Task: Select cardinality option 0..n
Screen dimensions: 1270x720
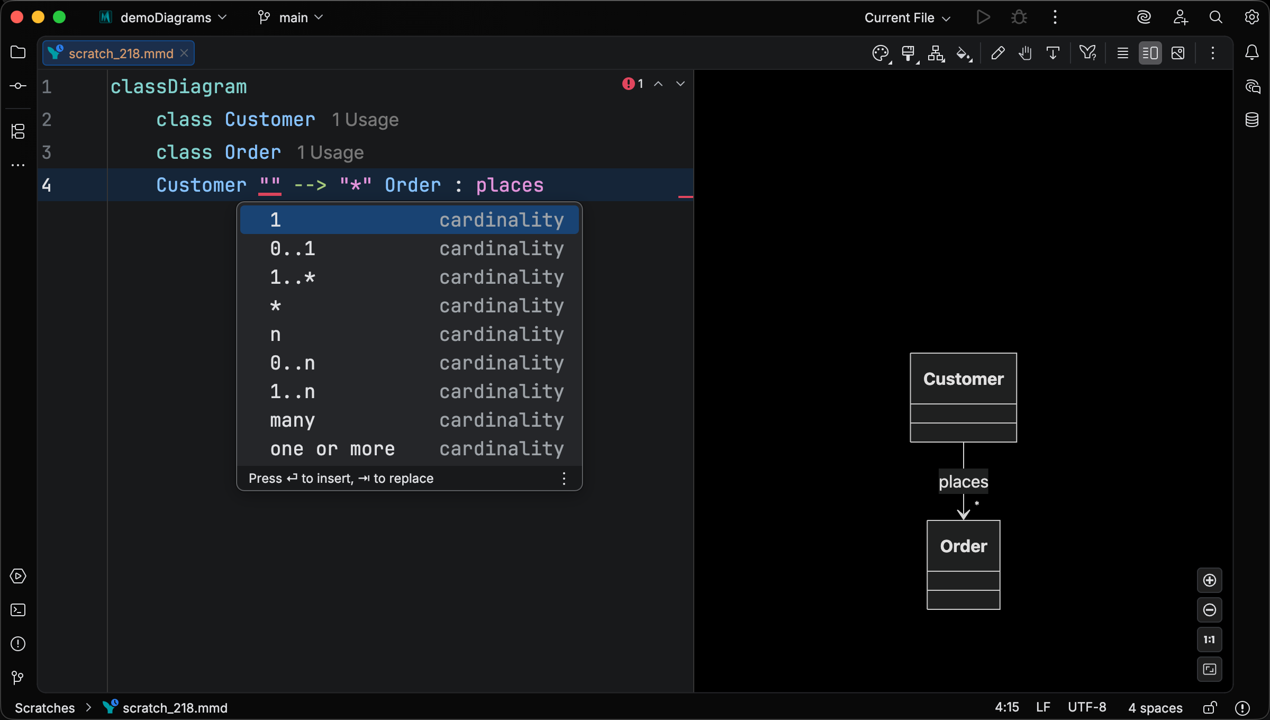Action: point(410,363)
